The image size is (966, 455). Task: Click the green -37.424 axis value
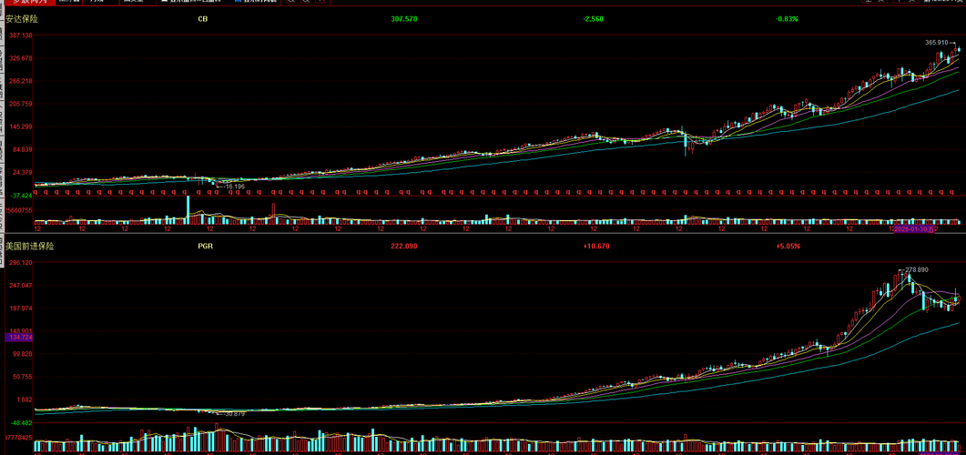pyautogui.click(x=20, y=196)
